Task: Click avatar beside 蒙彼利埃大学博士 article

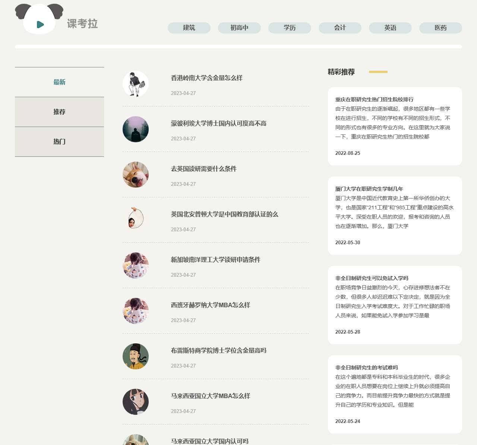Action: 136,129
